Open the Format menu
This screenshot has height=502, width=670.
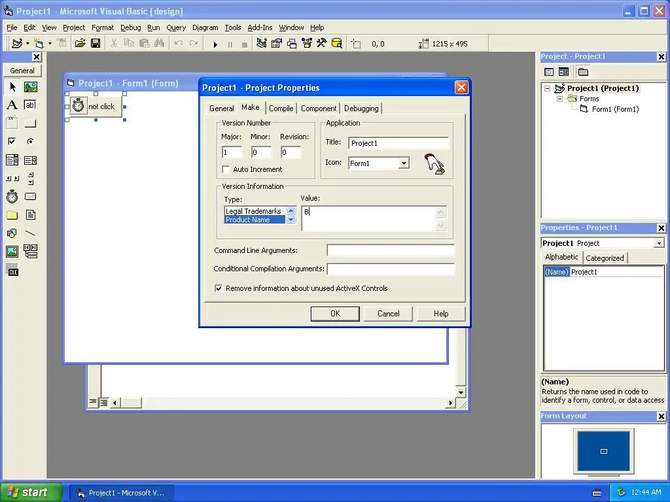tap(103, 27)
